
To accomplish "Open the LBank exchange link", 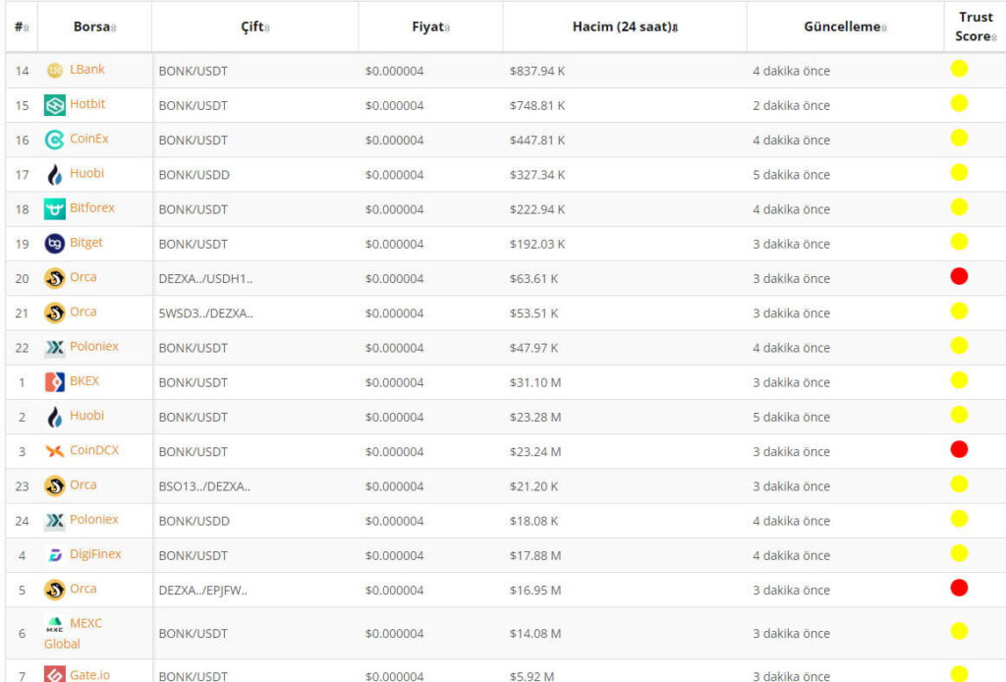I will click(87, 70).
